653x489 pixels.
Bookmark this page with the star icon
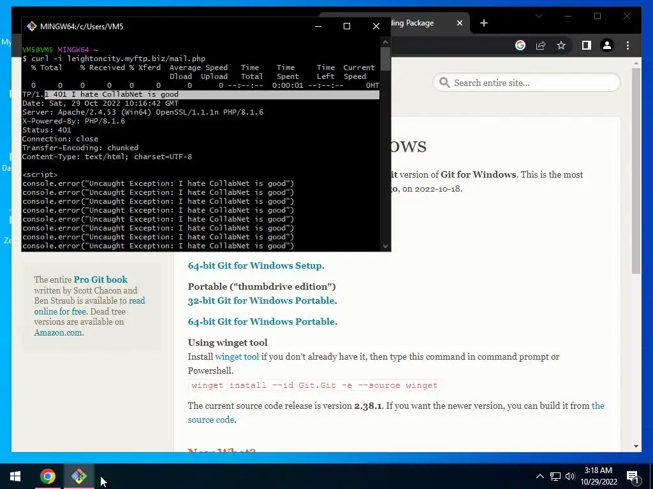(x=561, y=45)
